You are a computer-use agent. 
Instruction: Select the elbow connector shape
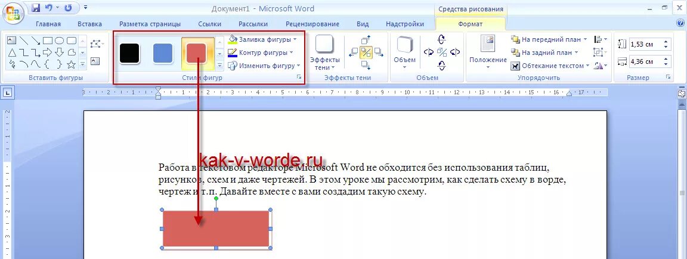tap(24, 53)
